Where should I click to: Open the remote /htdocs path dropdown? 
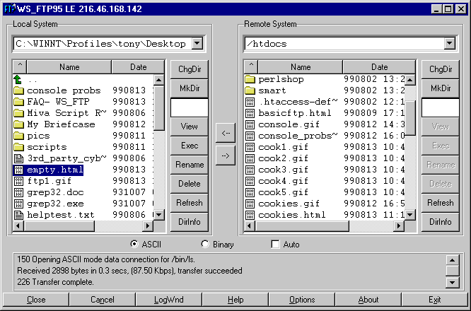449,44
